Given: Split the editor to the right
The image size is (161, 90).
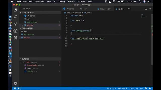Looking at the screenshot, I should point(146,9).
